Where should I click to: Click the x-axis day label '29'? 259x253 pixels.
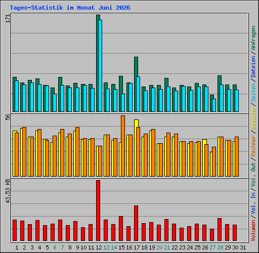(x=228, y=247)
